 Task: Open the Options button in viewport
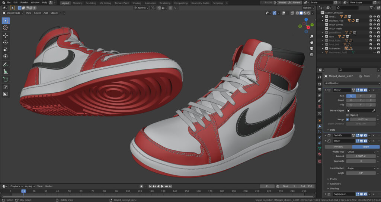tap(308, 8)
